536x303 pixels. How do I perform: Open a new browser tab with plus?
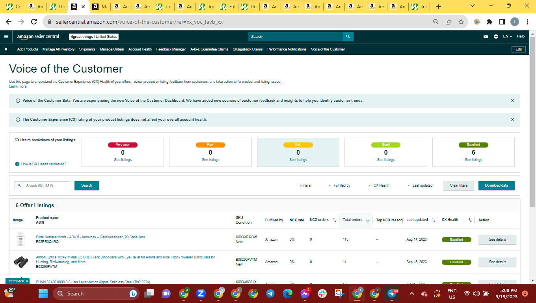pyautogui.click(x=439, y=7)
